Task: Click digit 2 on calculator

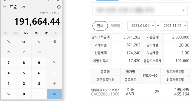Action: 24,83
